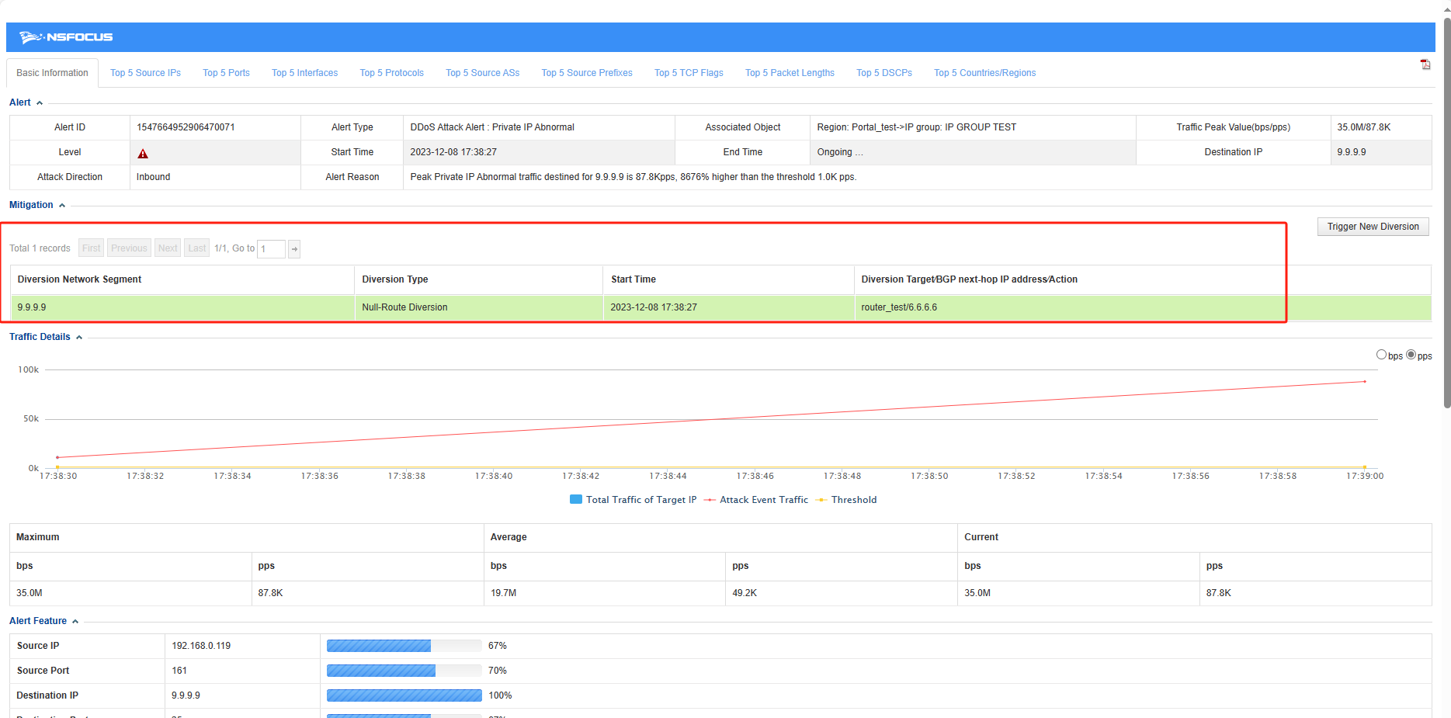Toggle Total Traffic of Target IP legend
Image resolution: width=1451 pixels, height=718 pixels.
(x=576, y=500)
